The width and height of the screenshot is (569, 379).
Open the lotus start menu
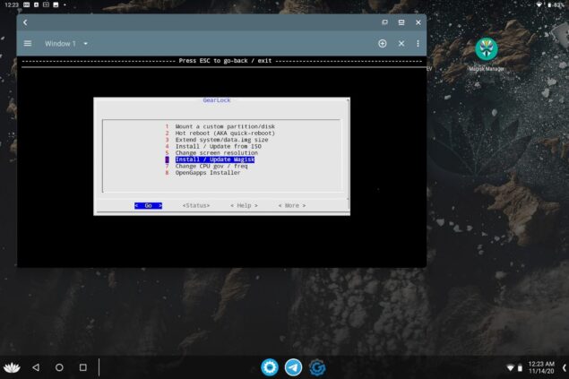[x=13, y=367]
